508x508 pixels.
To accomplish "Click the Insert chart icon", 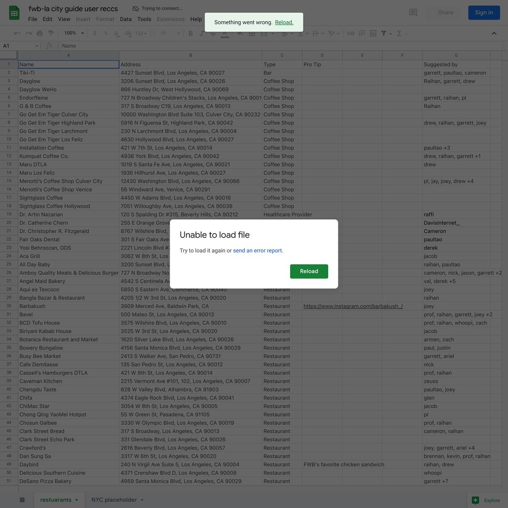I will pyautogui.click(x=373, y=34).
